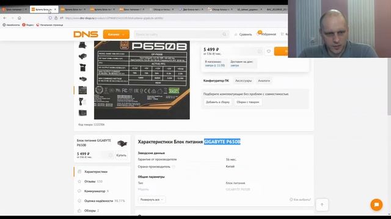
Task: Open Обзоры in side menu
Action: [x=90, y=210]
